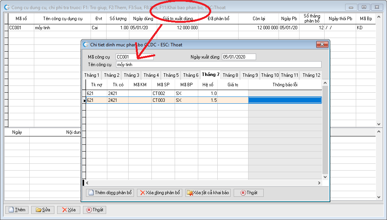Click the Xóa dòng phân bổ button
The width and height of the screenshot is (387, 220).
click(160, 193)
